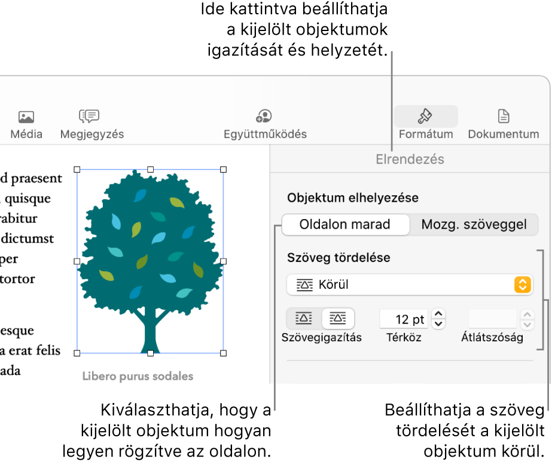Click the Átlátszóság up stepper arrow
This screenshot has height=465, width=552.
coord(527,315)
